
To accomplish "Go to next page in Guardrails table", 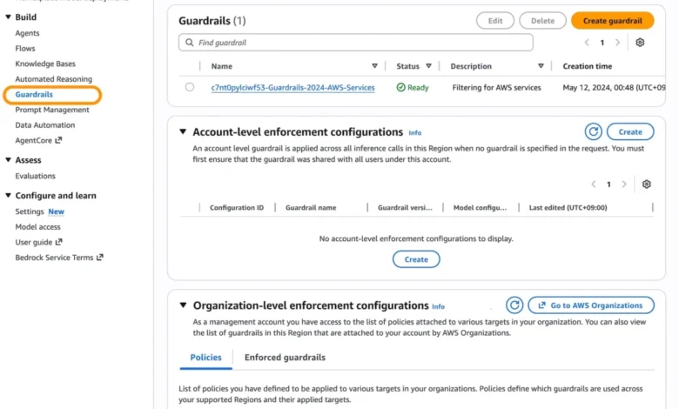I will pos(617,43).
